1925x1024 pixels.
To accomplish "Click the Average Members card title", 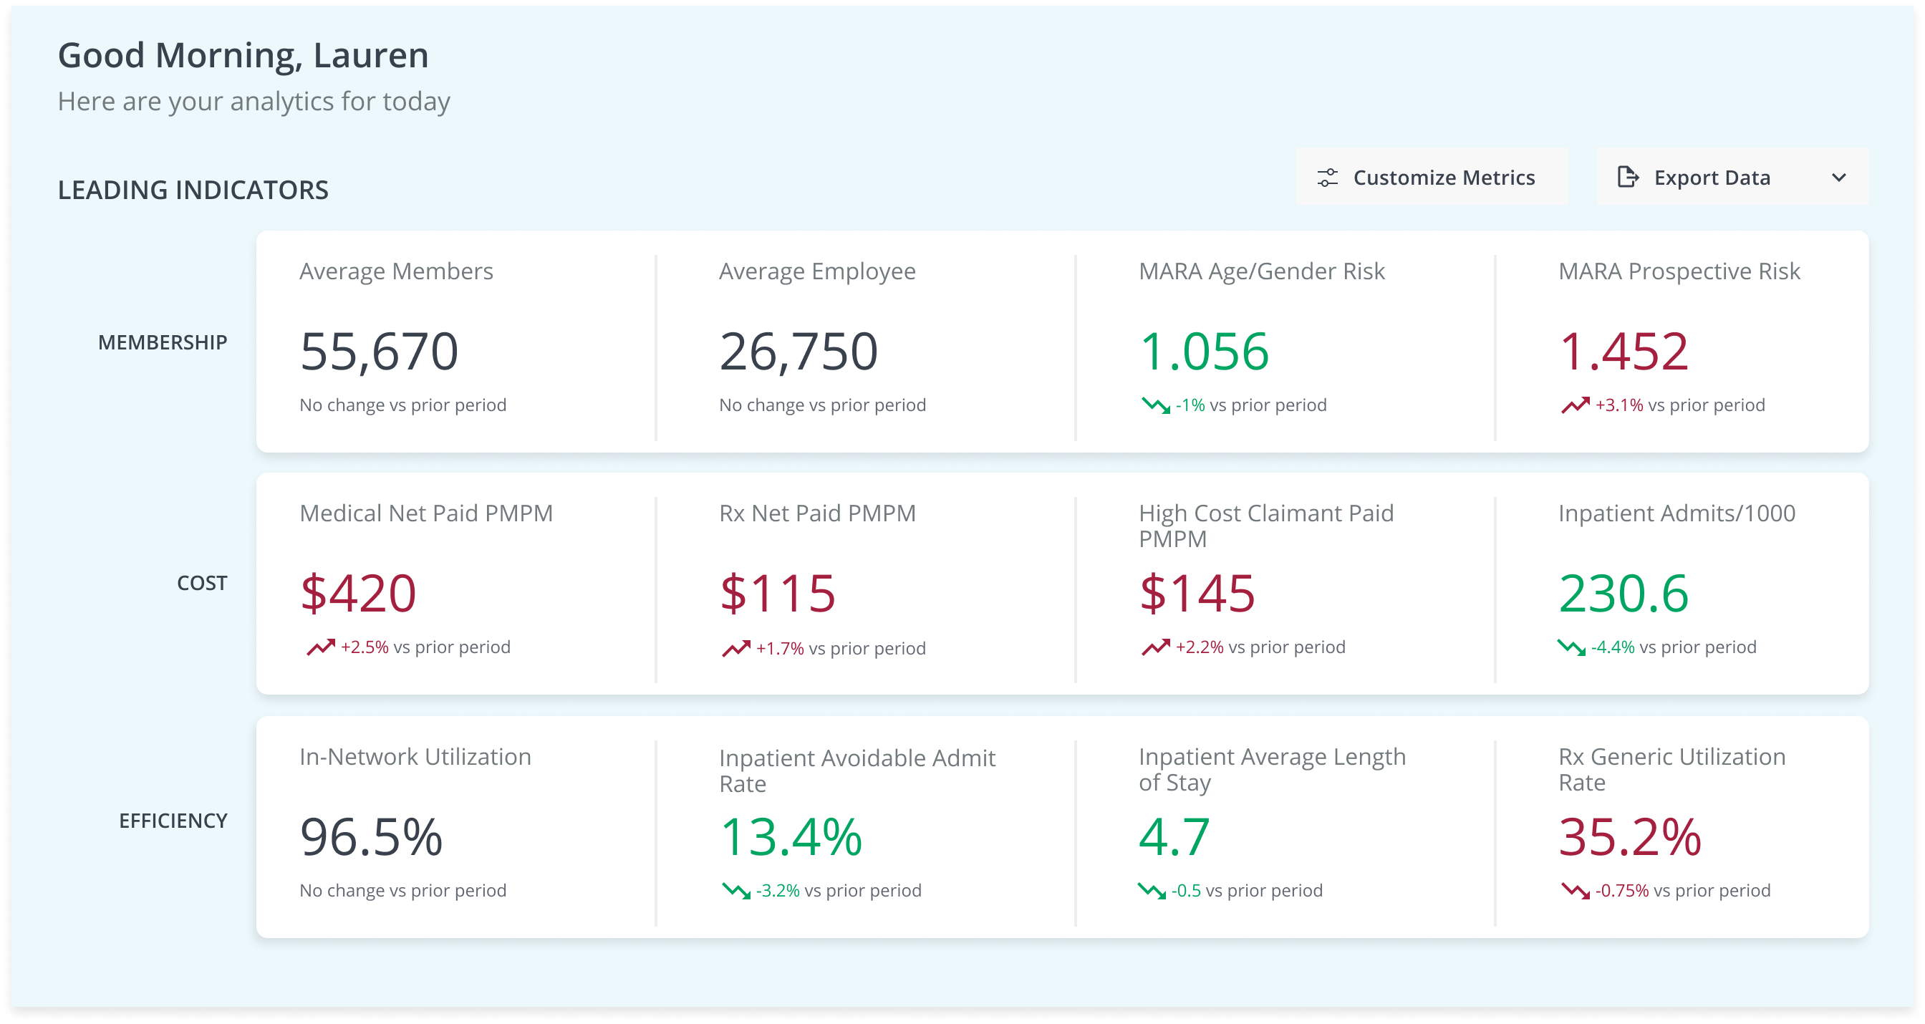I will click(396, 271).
